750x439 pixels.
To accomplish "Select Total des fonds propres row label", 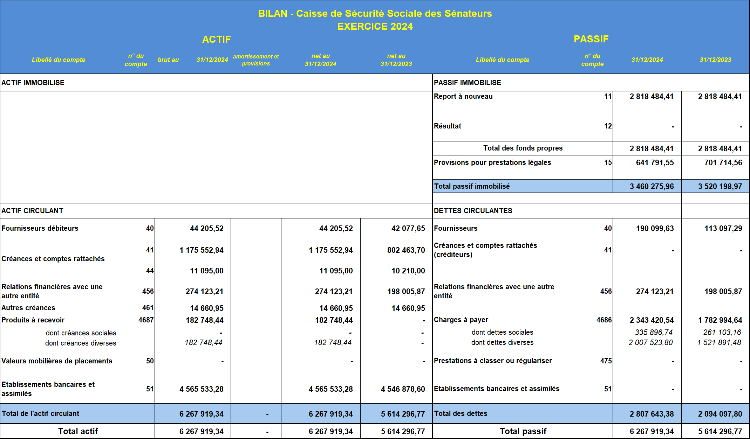I will 522,148.
